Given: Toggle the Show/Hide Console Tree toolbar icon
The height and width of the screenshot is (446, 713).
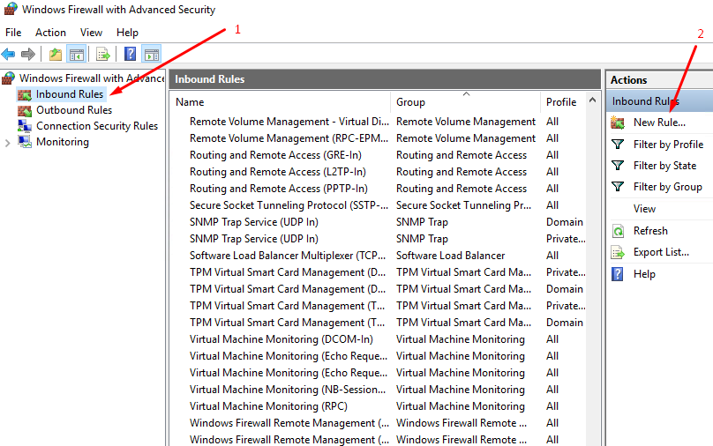Looking at the screenshot, I should [x=77, y=55].
